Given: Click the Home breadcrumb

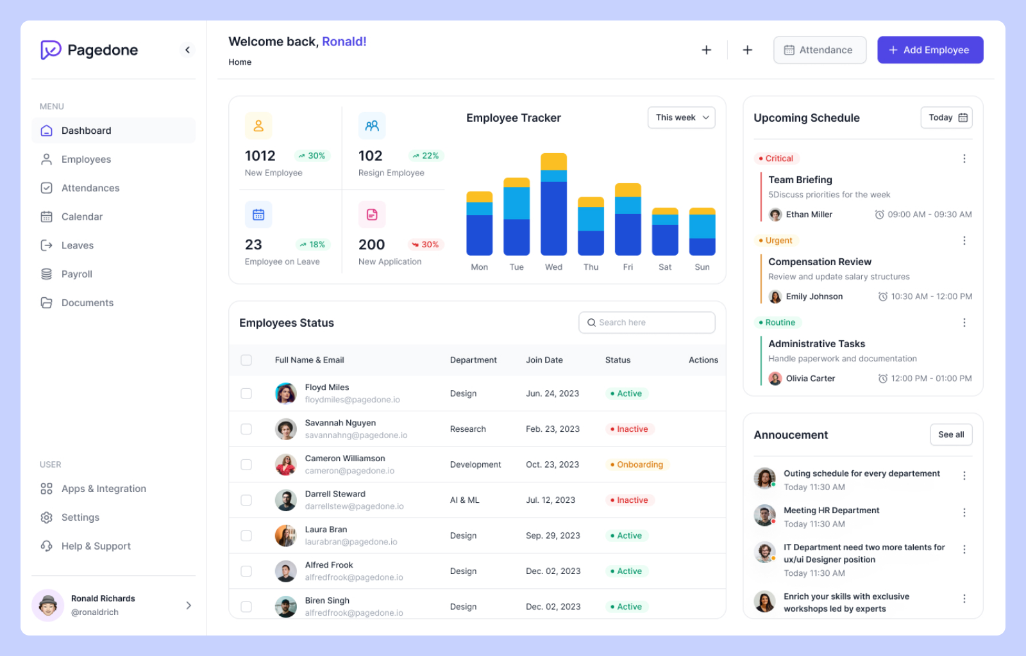Looking at the screenshot, I should (x=240, y=62).
